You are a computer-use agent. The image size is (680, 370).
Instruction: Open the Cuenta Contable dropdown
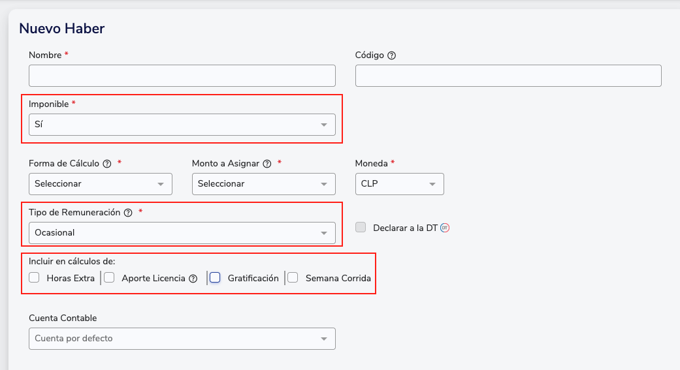coord(182,339)
